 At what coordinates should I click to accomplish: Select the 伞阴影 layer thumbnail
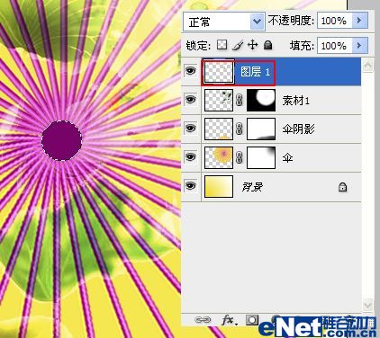(x=219, y=129)
